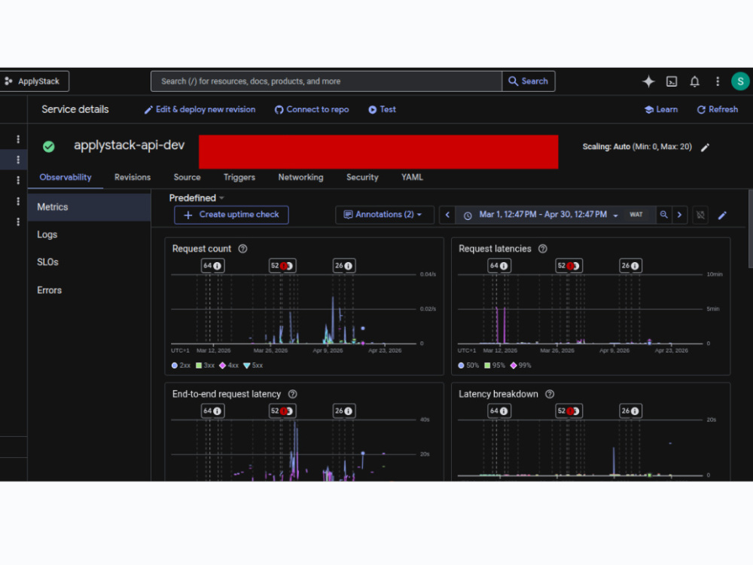Select SLOs in the observability side menu
The width and height of the screenshot is (753, 565).
[90, 262]
